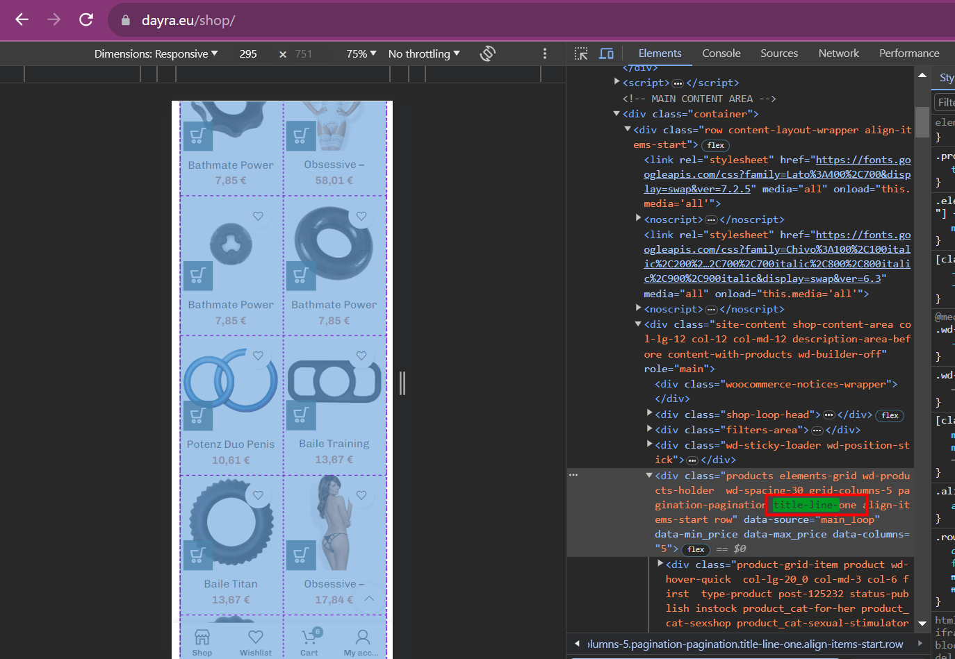Open the Sources tab
Screen dimensions: 955x659
[x=779, y=53]
